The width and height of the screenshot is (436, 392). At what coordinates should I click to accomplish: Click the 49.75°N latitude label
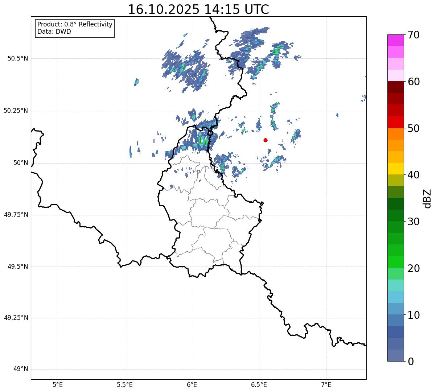click(x=16, y=215)
